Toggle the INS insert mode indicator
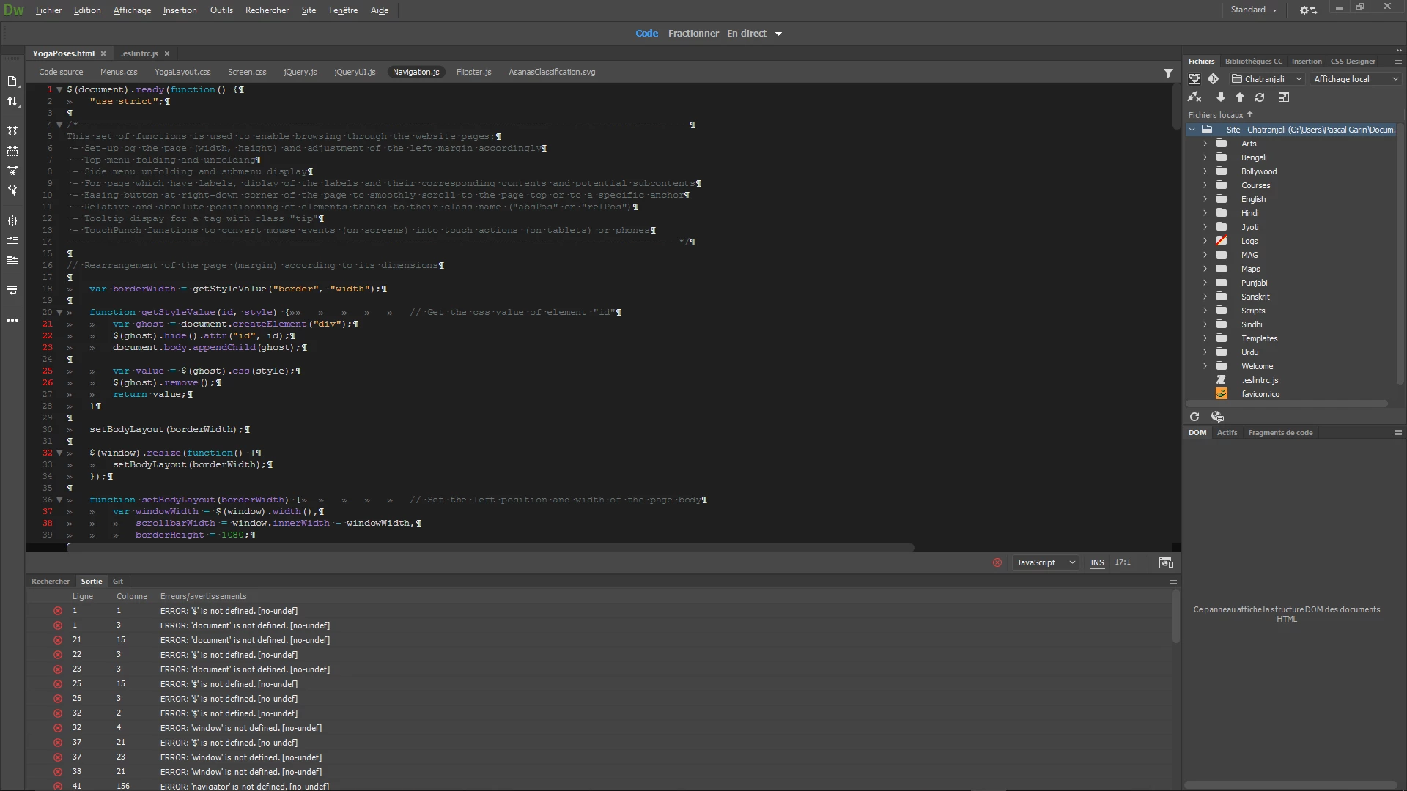 [x=1097, y=562]
